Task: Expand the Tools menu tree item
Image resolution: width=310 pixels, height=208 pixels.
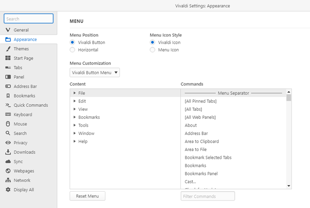Action: click(x=74, y=125)
